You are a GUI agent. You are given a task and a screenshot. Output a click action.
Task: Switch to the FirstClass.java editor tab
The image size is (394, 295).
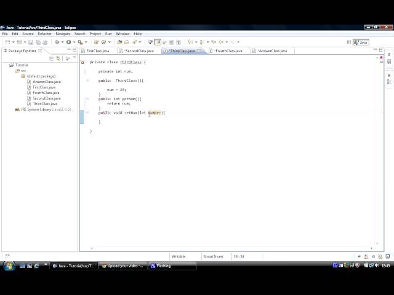pos(98,51)
